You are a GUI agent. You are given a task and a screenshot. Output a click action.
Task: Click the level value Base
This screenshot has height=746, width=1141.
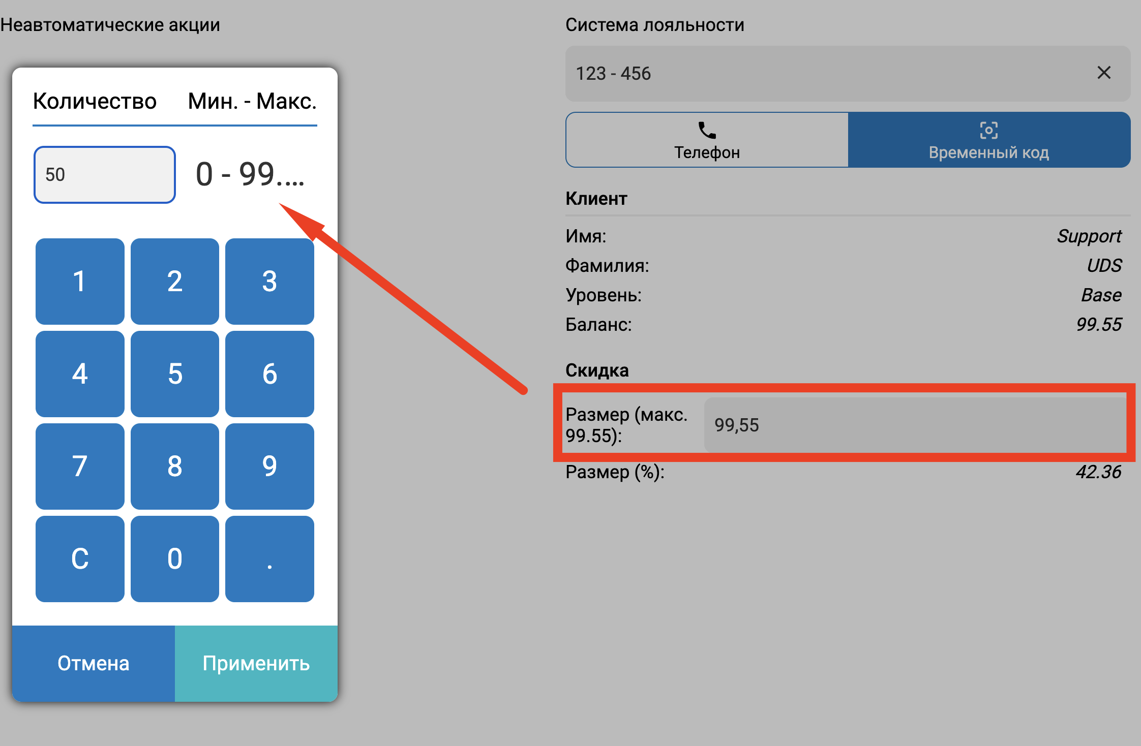click(1101, 295)
